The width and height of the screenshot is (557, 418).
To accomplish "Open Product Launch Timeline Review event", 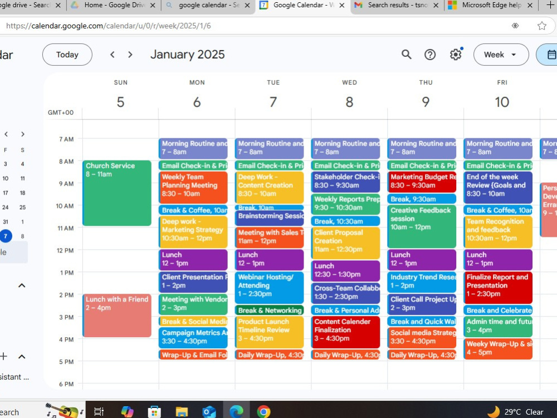I will pos(269,332).
